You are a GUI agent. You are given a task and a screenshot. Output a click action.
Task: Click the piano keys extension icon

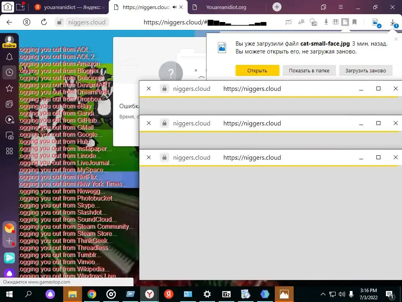tap(336, 22)
